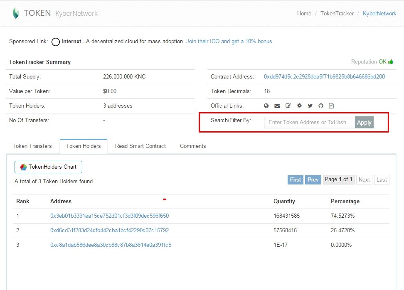The width and height of the screenshot is (404, 290).
Task: Click the KyberNetwork token logo
Action: coord(16,13)
